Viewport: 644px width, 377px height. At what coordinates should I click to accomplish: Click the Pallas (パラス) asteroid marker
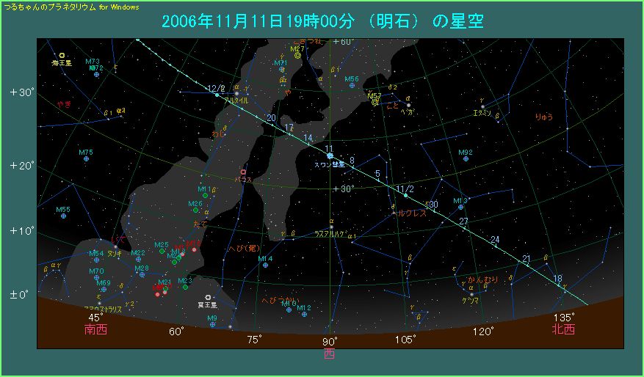pos(243,171)
